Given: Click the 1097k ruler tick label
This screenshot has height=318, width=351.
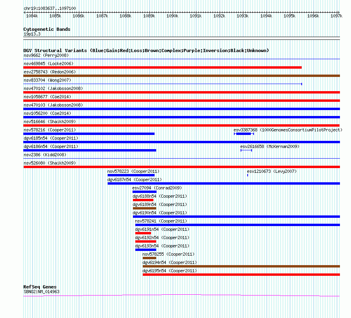Looking at the screenshot, I should click(336, 16).
